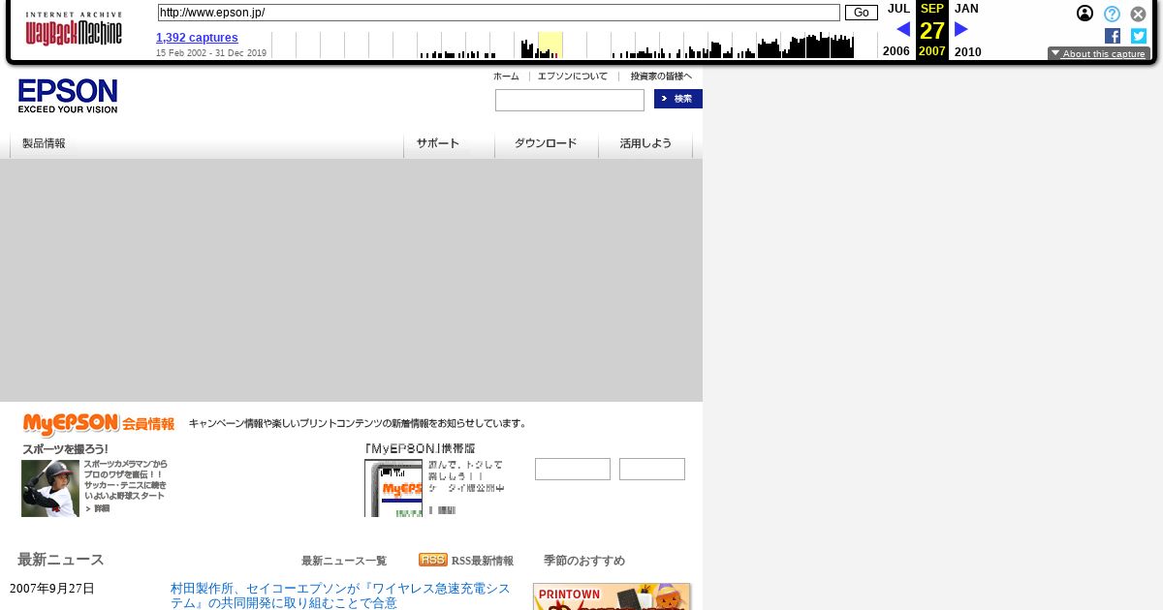Click the orange RSS icon
The image size is (1163, 610).
pos(433,560)
